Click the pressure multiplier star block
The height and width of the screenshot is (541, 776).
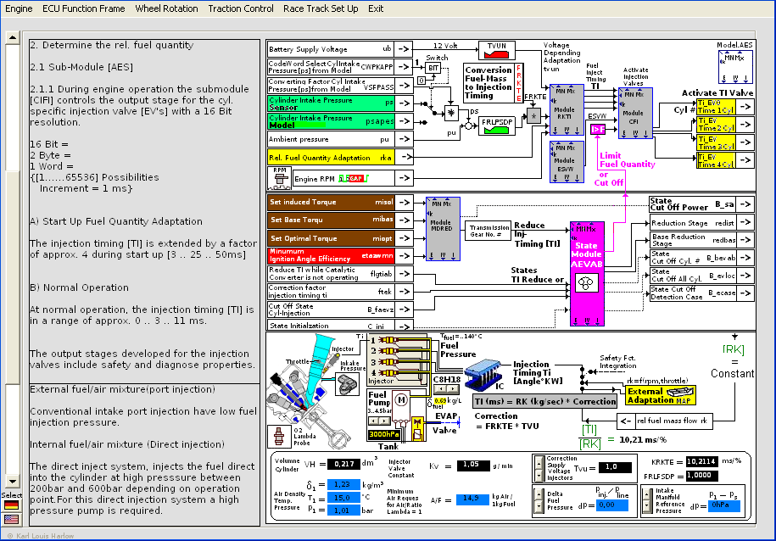(451, 113)
